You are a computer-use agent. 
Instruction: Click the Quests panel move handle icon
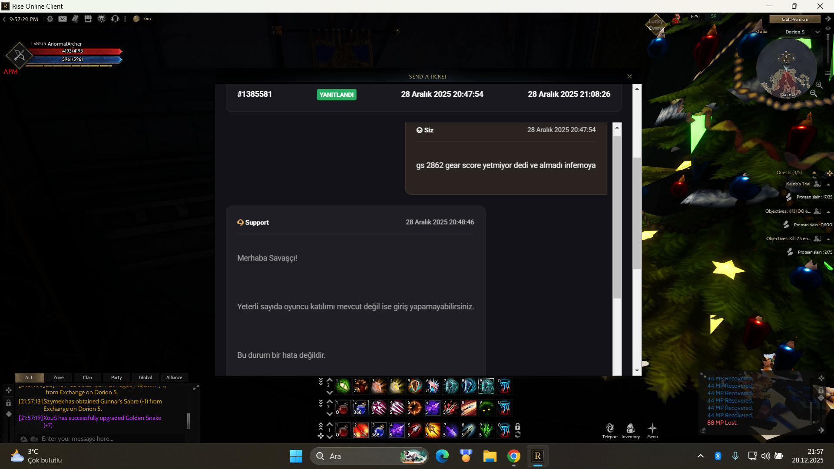click(829, 173)
